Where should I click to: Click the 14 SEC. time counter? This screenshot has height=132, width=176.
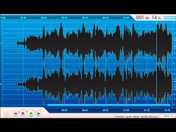(156, 18)
